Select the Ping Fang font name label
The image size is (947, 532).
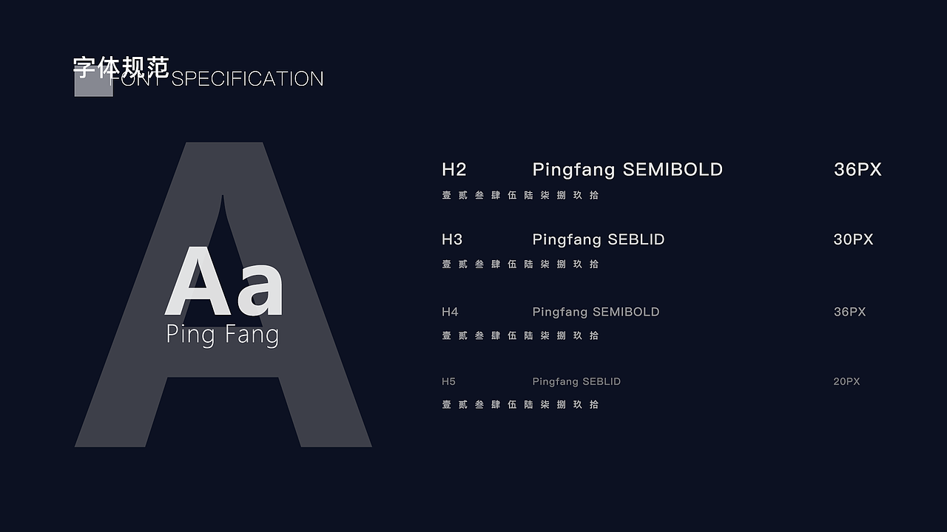(x=223, y=334)
